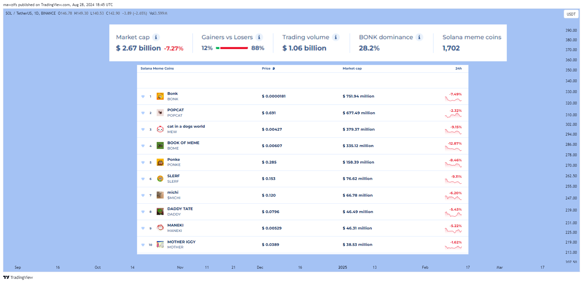Favorite MEW with the heart icon
The image size is (583, 283).
click(x=143, y=130)
